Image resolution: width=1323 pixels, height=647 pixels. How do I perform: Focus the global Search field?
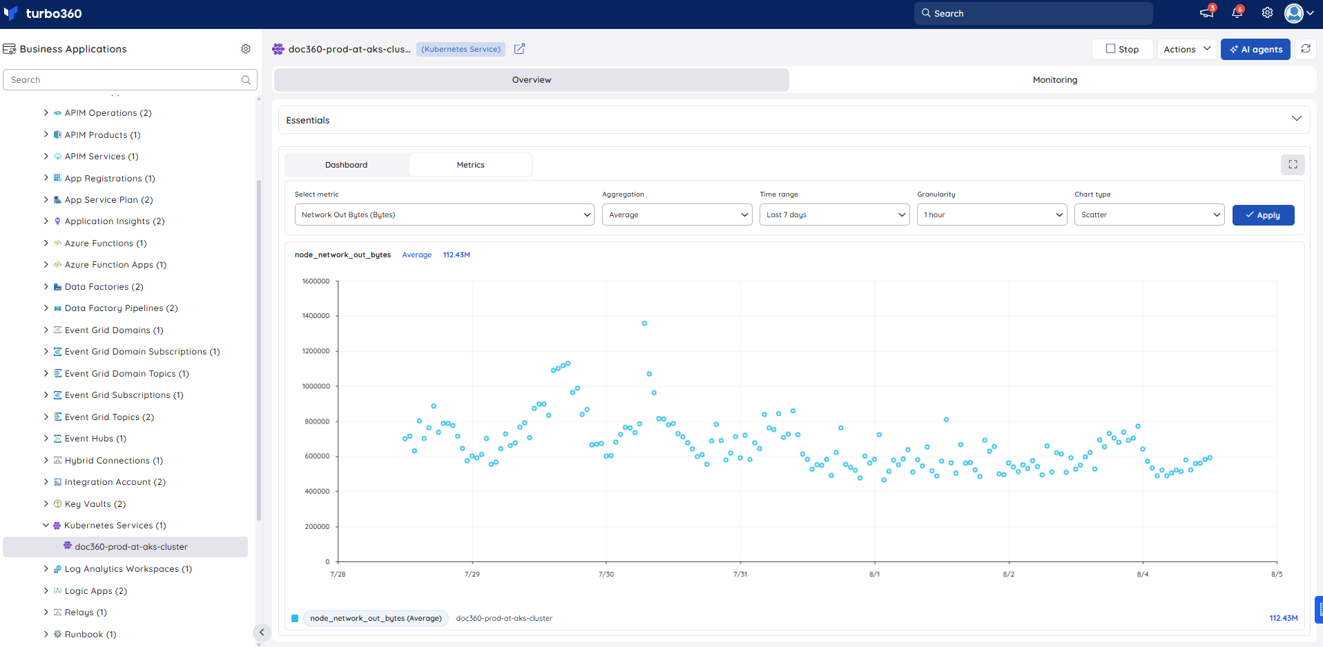(1034, 13)
